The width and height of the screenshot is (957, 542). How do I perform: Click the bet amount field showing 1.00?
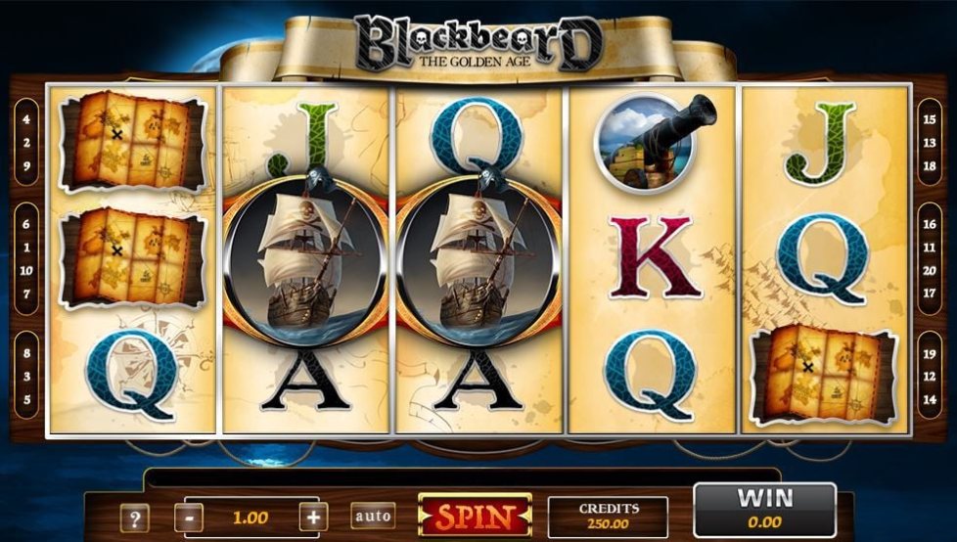(x=251, y=518)
